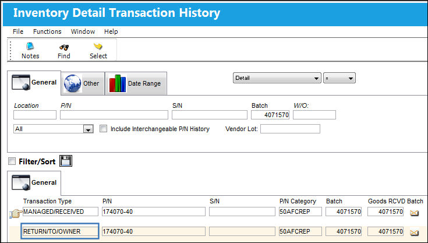Click the S/N search input field
428x243 pixels.
[210, 115]
